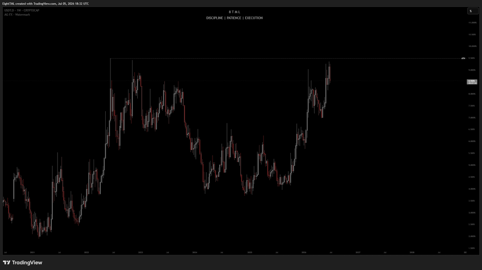Screen dimensions: 482x270
Task: Click the 7.000% price scale label
Action: 472,118
